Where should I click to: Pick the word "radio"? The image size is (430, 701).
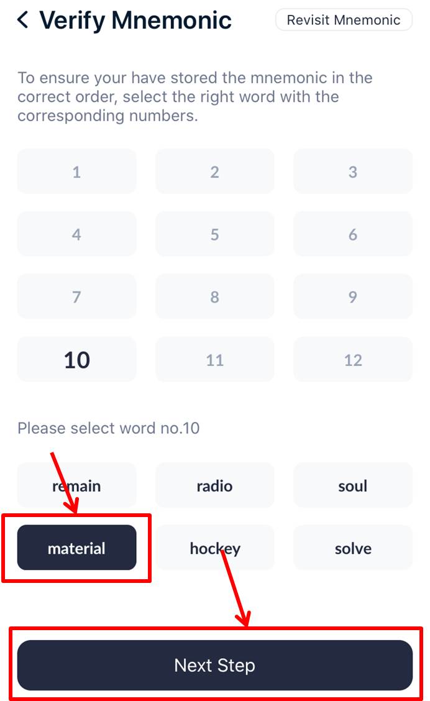point(214,485)
